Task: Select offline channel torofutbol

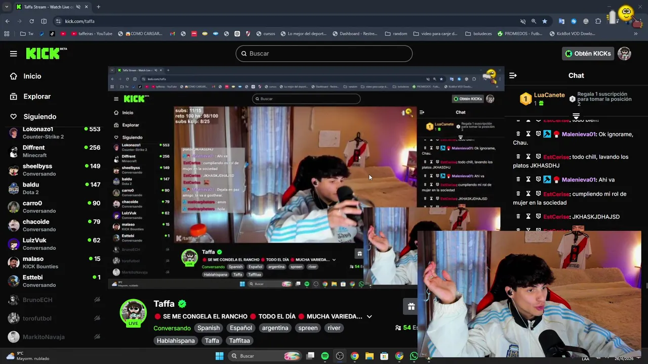Action: 54,318
